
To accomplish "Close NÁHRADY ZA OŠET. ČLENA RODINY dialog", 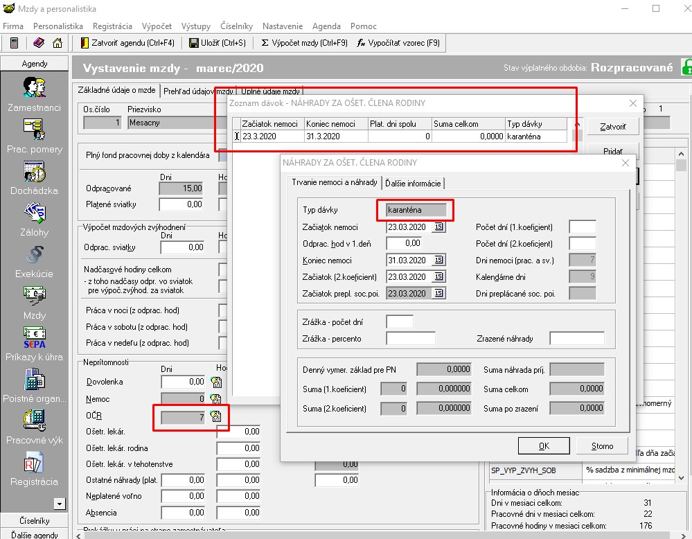I will [x=626, y=162].
